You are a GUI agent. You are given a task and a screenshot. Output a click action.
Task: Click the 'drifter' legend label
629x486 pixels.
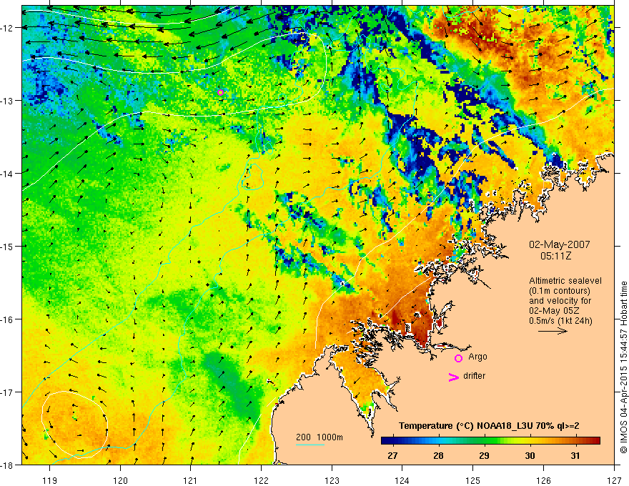click(474, 376)
